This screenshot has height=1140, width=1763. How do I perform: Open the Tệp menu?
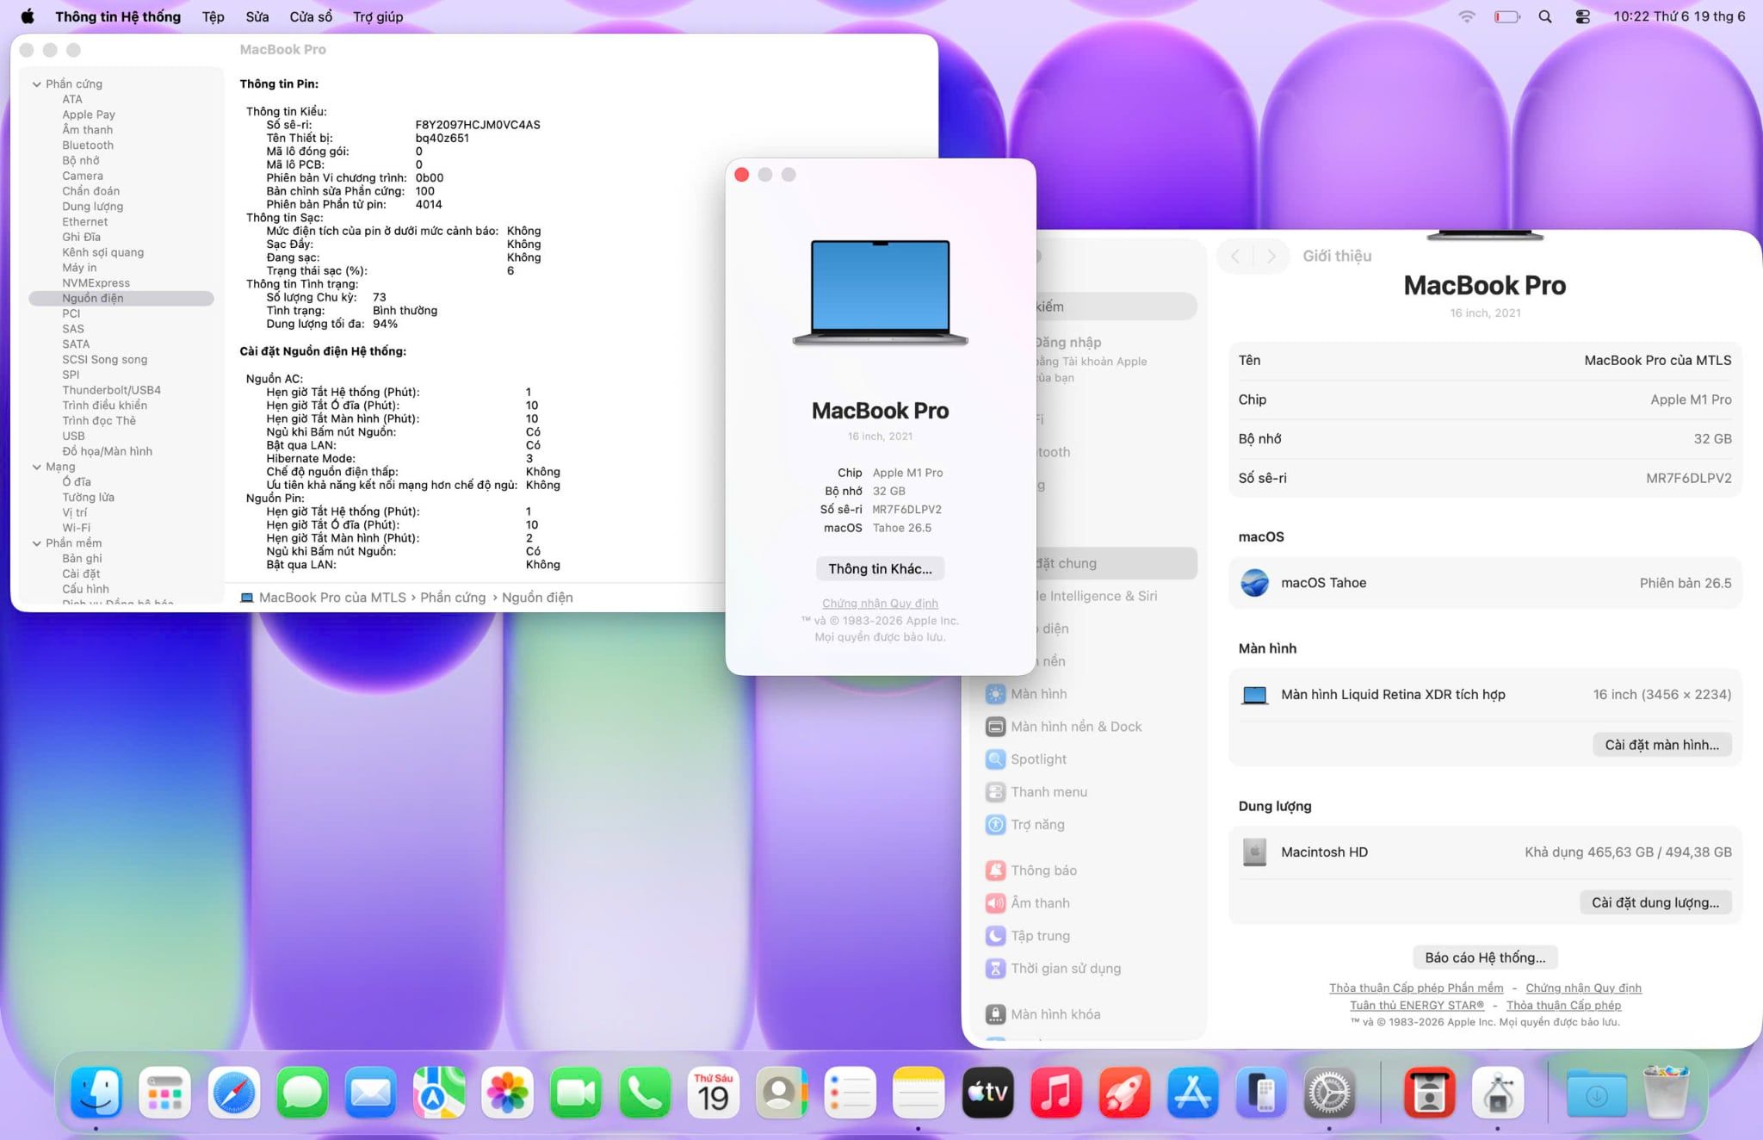(x=213, y=16)
